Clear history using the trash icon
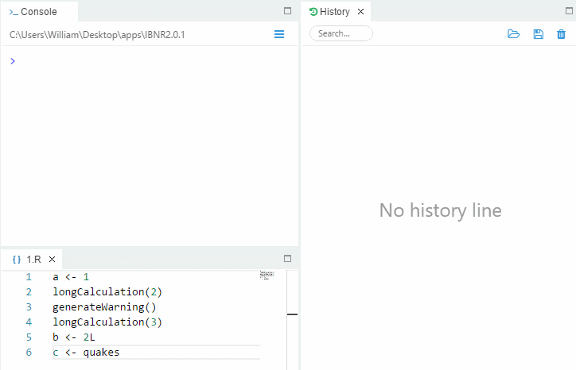The height and width of the screenshot is (370, 576). click(562, 34)
